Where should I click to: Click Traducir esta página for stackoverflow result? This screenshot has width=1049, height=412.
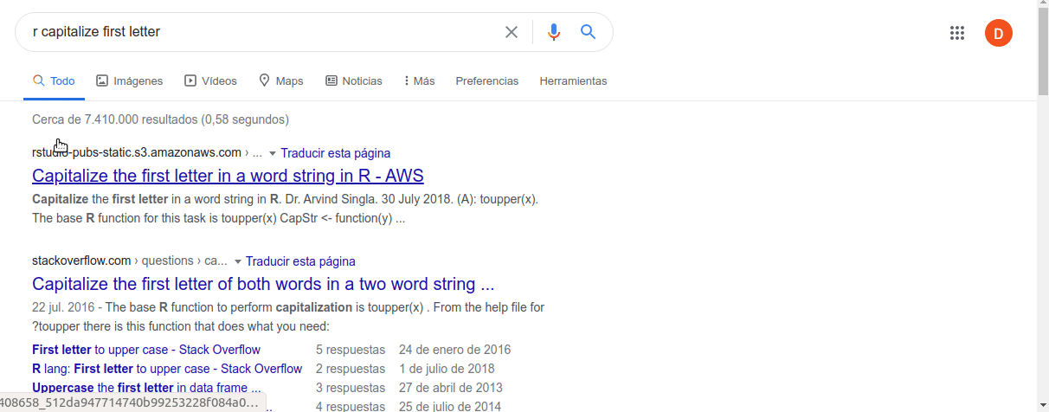tap(300, 261)
